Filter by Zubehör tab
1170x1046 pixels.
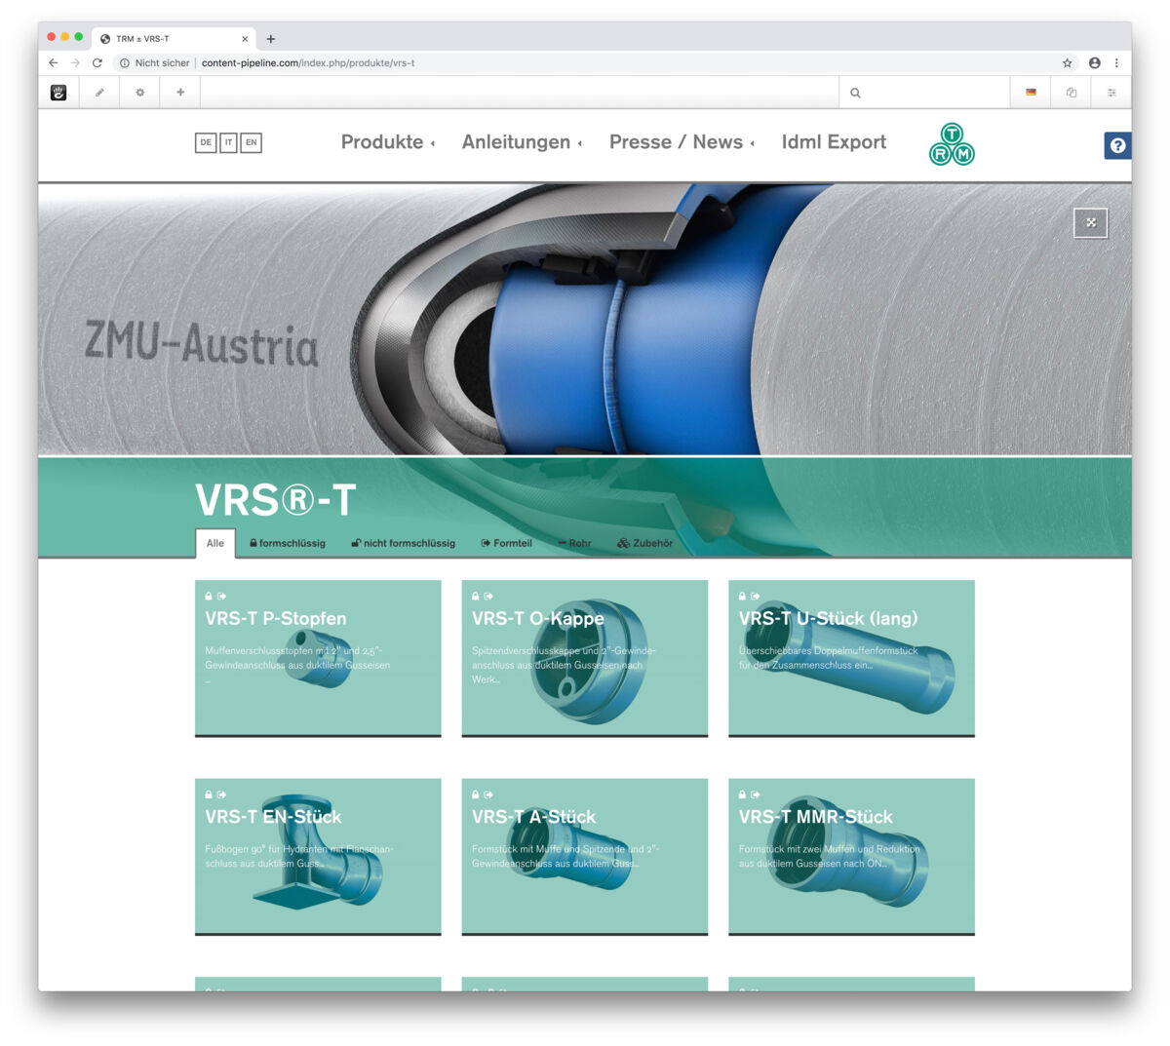(645, 543)
